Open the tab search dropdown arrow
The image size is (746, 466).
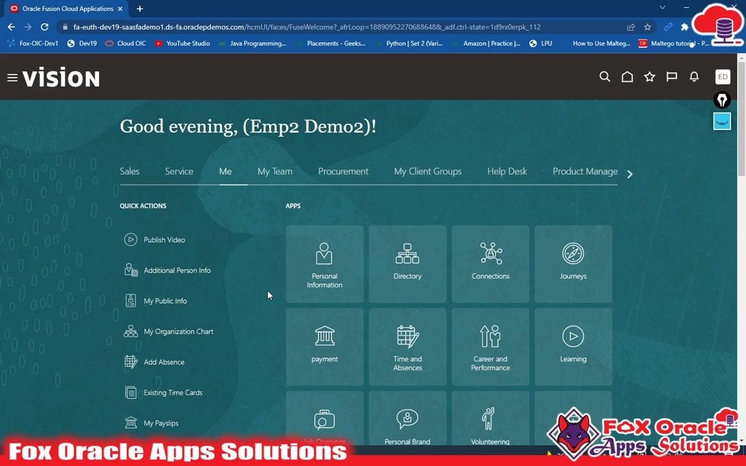pyautogui.click(x=662, y=8)
